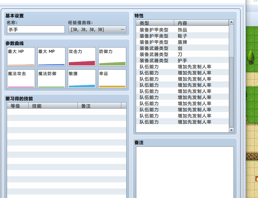This screenshot has width=258, height=198.
Task: Select the 装备武器类型 刀 trait row
Action: (x=182, y=54)
